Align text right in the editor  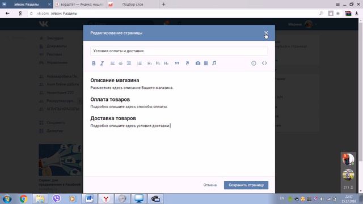[x=129, y=63]
